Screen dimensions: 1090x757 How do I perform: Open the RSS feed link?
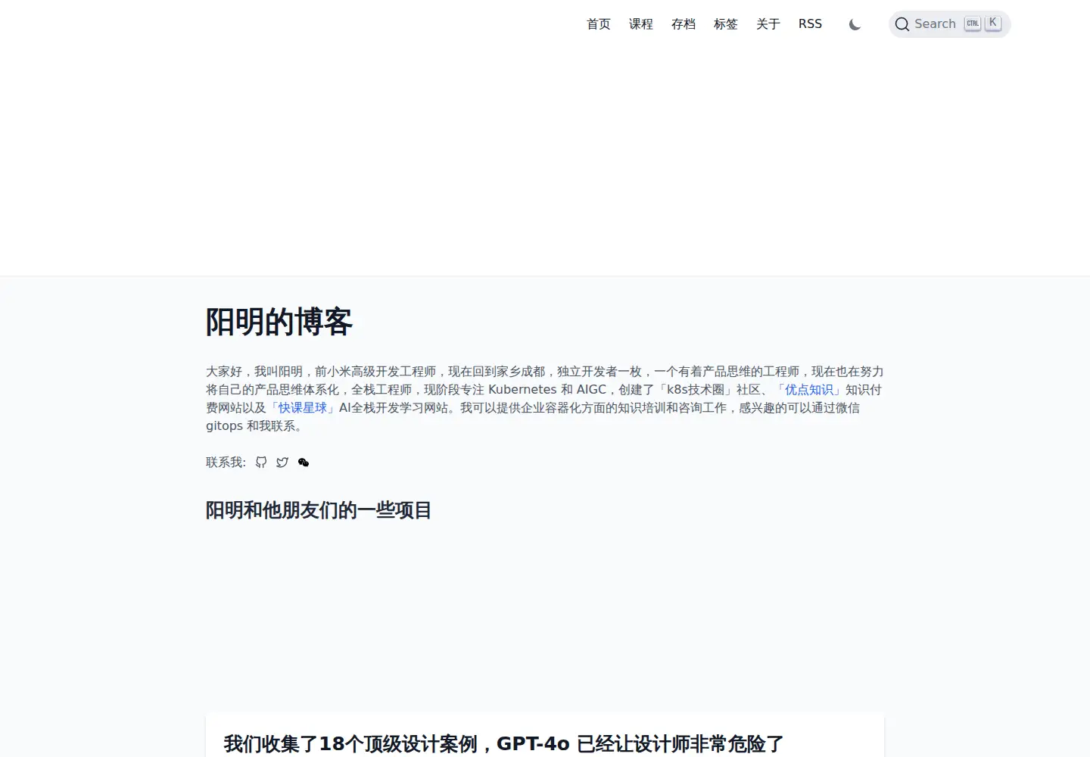click(810, 24)
